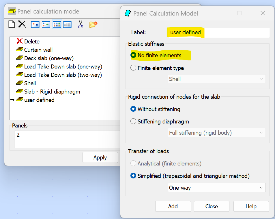Viewport: 275px width, 219px height.
Task: Switch to full list table view
Action: (67, 24)
